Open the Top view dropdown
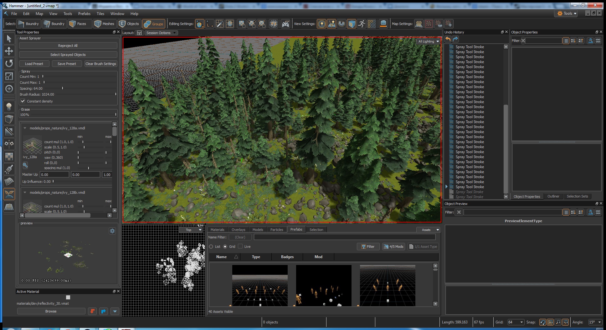Image resolution: width=606 pixels, height=330 pixels. [x=191, y=230]
